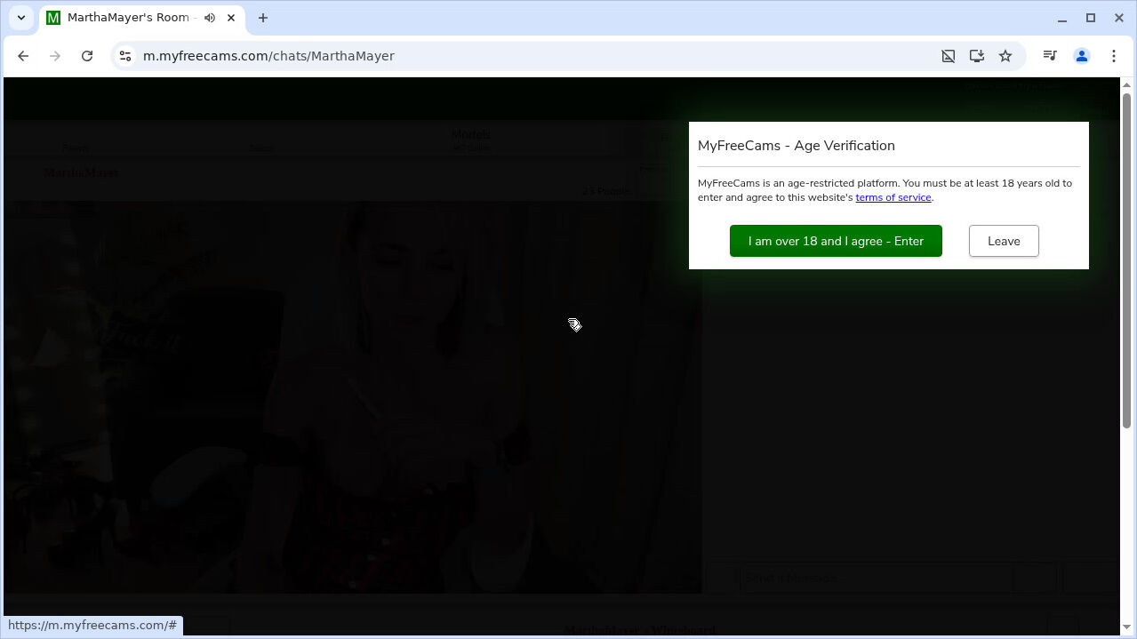
Task: Mute the tab's audio speaker icon
Action: 210,18
